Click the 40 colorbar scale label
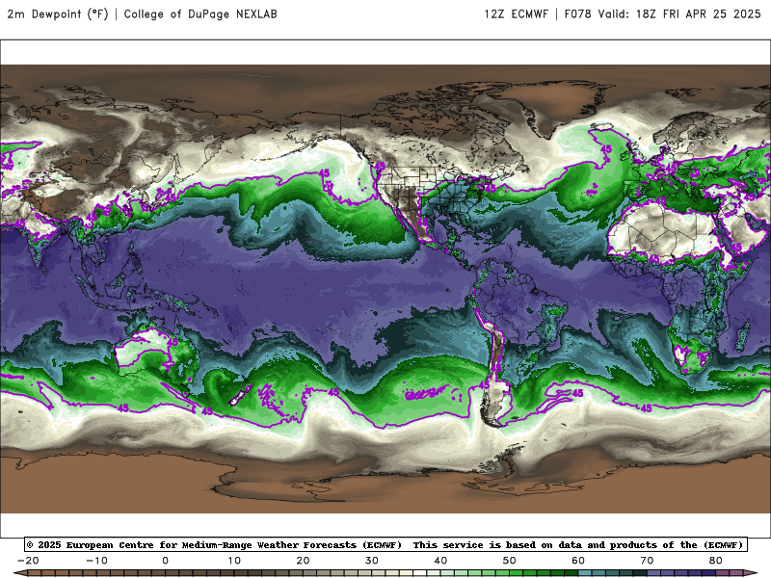 [x=440, y=561]
